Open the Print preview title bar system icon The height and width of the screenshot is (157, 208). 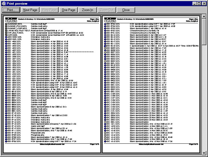point(4,3)
